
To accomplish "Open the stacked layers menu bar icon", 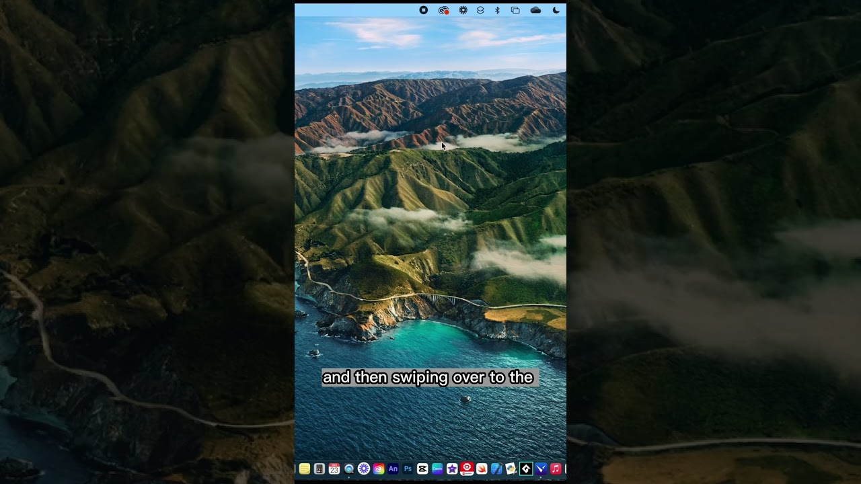I will (x=480, y=10).
